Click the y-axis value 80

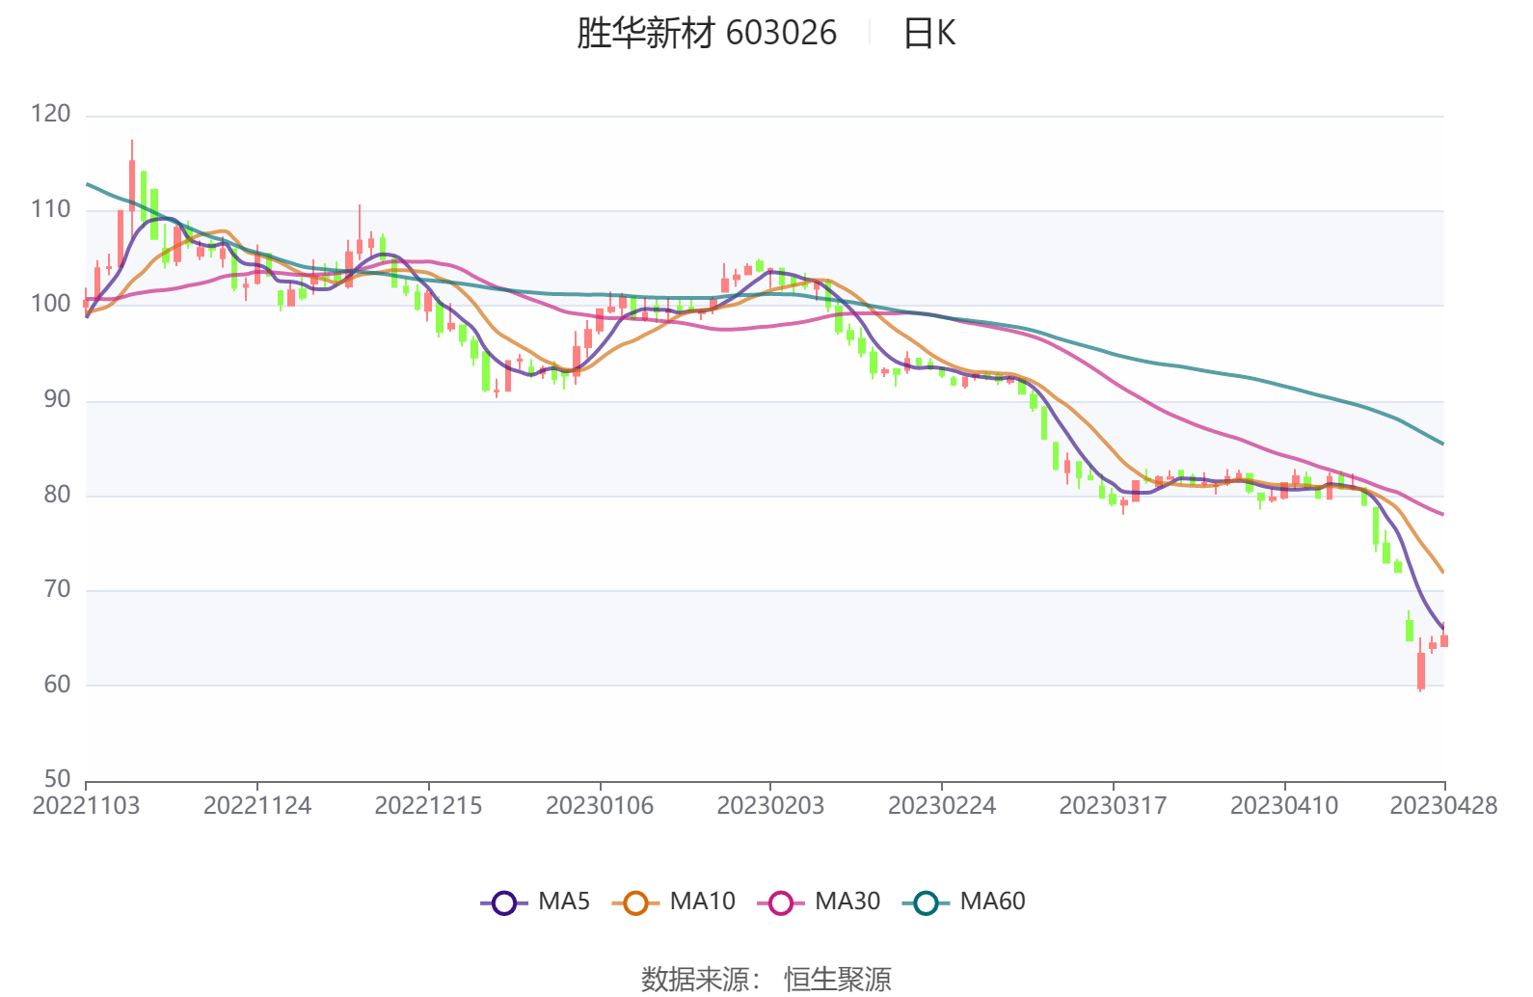point(57,495)
